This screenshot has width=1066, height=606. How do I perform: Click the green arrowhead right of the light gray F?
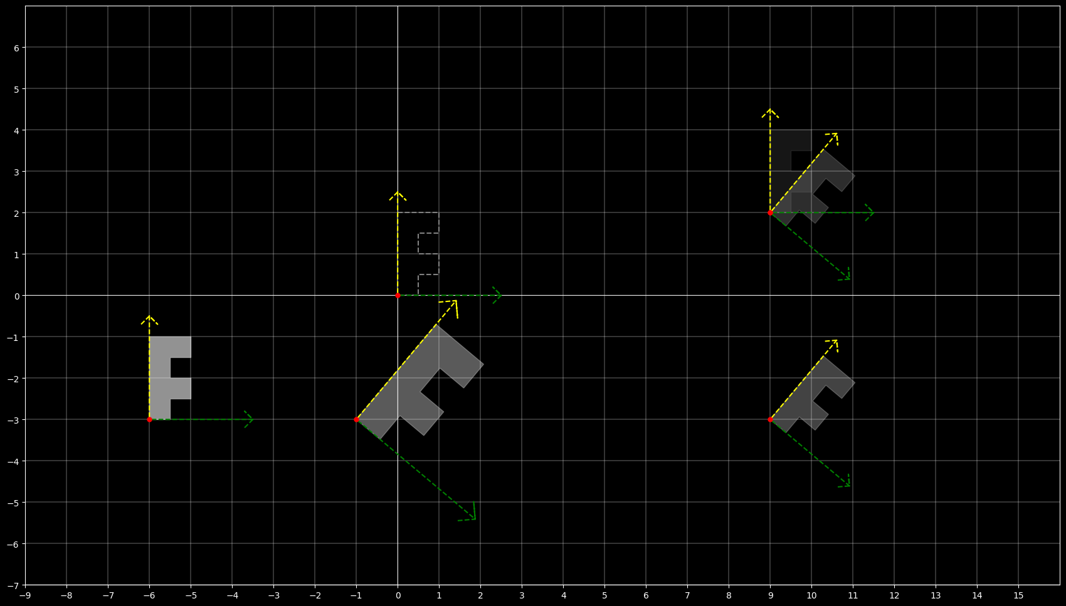(x=248, y=419)
